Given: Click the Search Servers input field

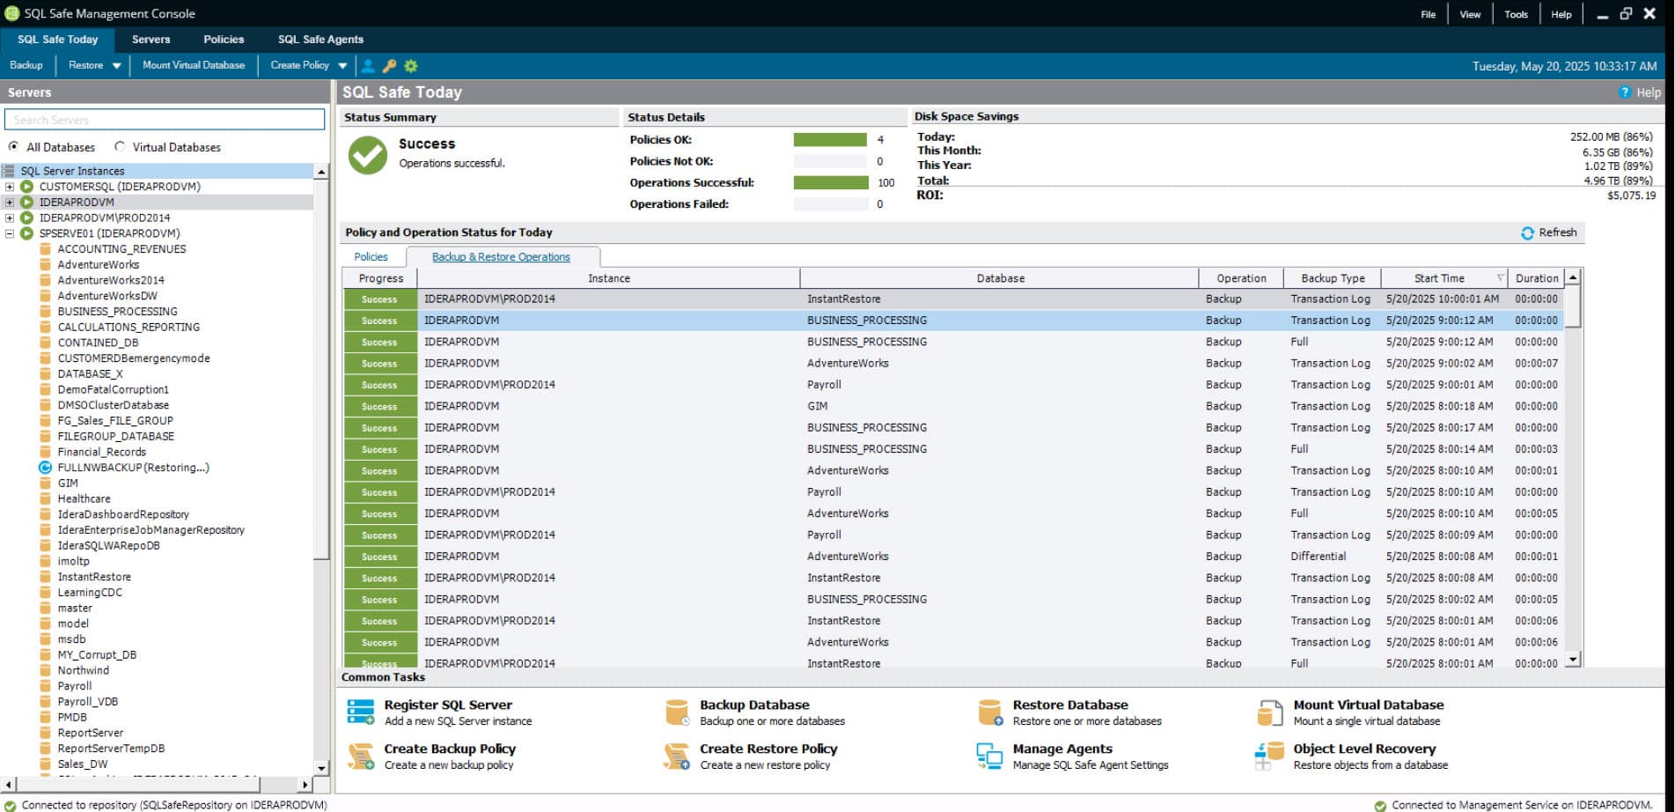Looking at the screenshot, I should (x=165, y=120).
